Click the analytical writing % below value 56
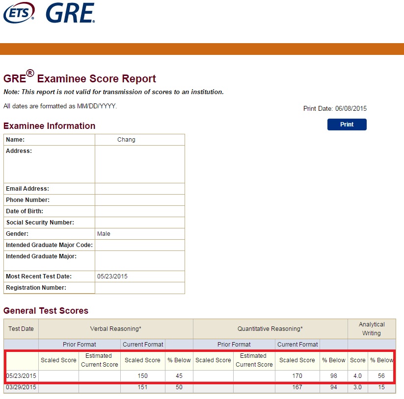 coord(381,376)
